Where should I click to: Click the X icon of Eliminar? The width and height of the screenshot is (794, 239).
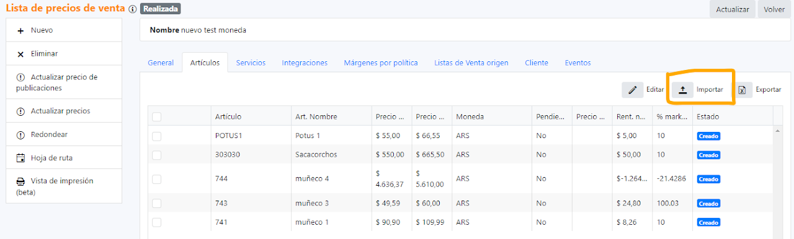coord(20,54)
